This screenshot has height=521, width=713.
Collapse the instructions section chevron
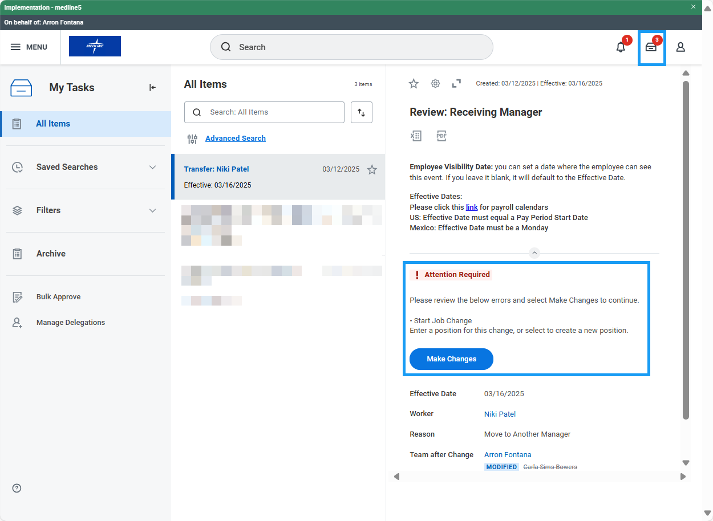(x=534, y=253)
